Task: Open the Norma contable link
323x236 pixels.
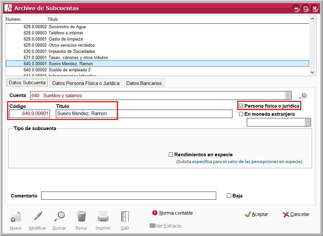Action: (x=176, y=213)
